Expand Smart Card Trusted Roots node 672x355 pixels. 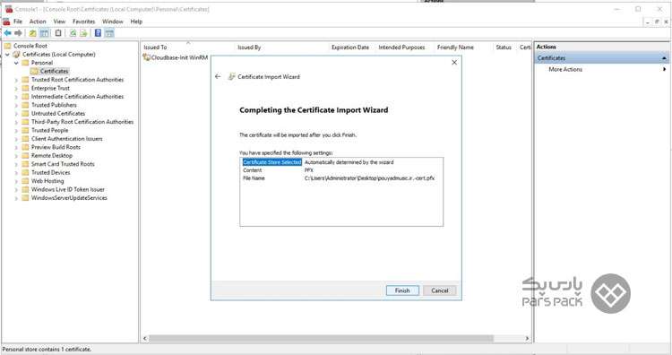tap(16, 164)
